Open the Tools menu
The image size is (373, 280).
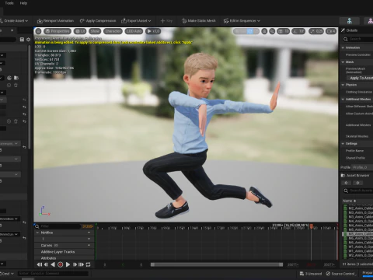coord(9,3)
